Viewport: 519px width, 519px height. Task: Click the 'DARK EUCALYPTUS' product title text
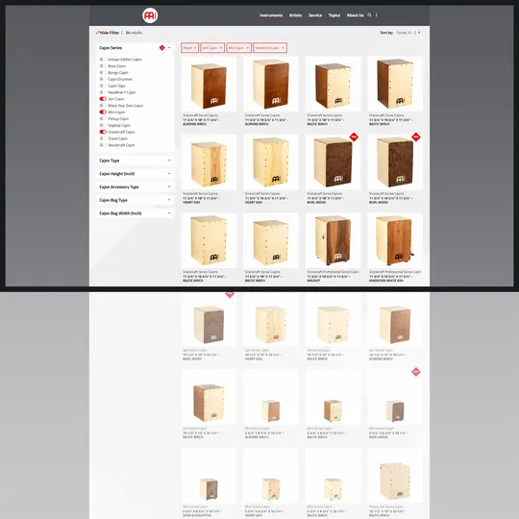(197, 516)
